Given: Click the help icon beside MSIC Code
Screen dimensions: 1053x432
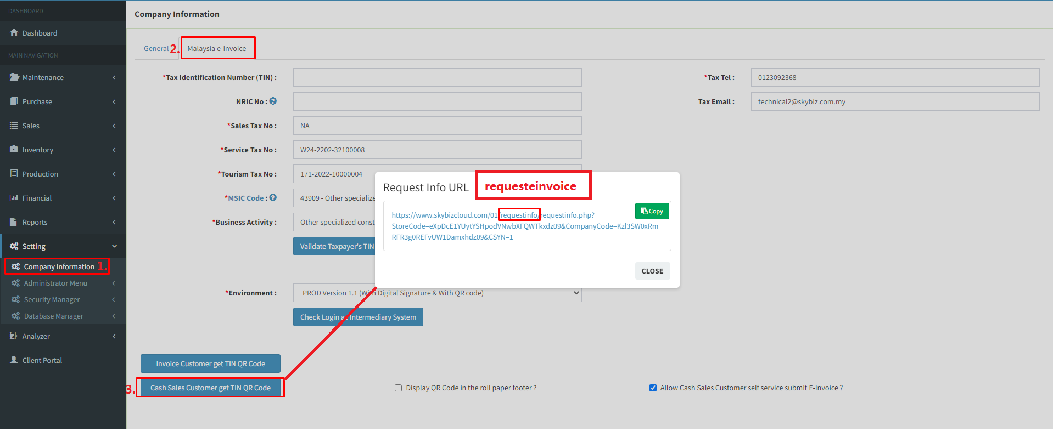Looking at the screenshot, I should 273,198.
